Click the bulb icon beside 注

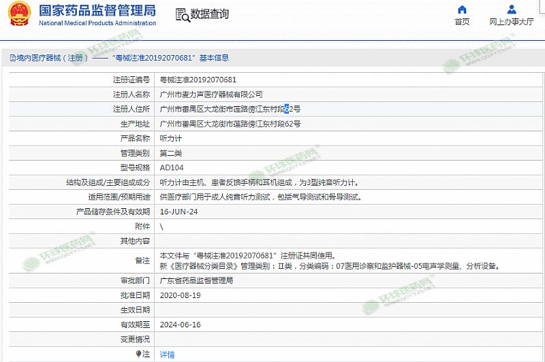pos(138,354)
